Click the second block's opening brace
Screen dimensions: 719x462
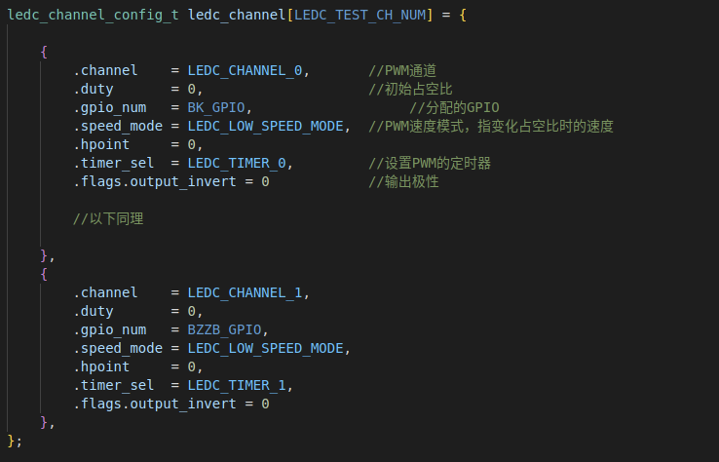click(x=44, y=274)
